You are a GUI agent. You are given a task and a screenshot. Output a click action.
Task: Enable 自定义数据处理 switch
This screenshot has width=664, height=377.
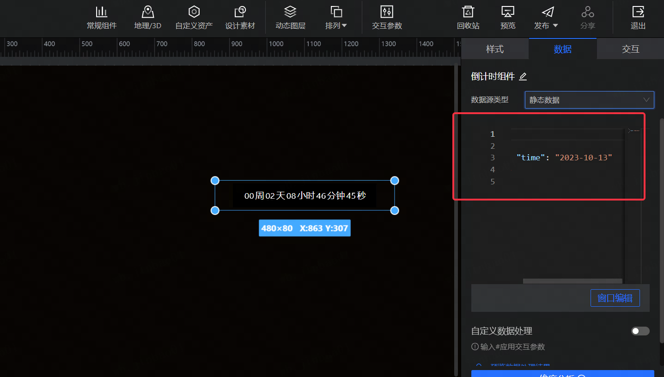[x=640, y=331]
